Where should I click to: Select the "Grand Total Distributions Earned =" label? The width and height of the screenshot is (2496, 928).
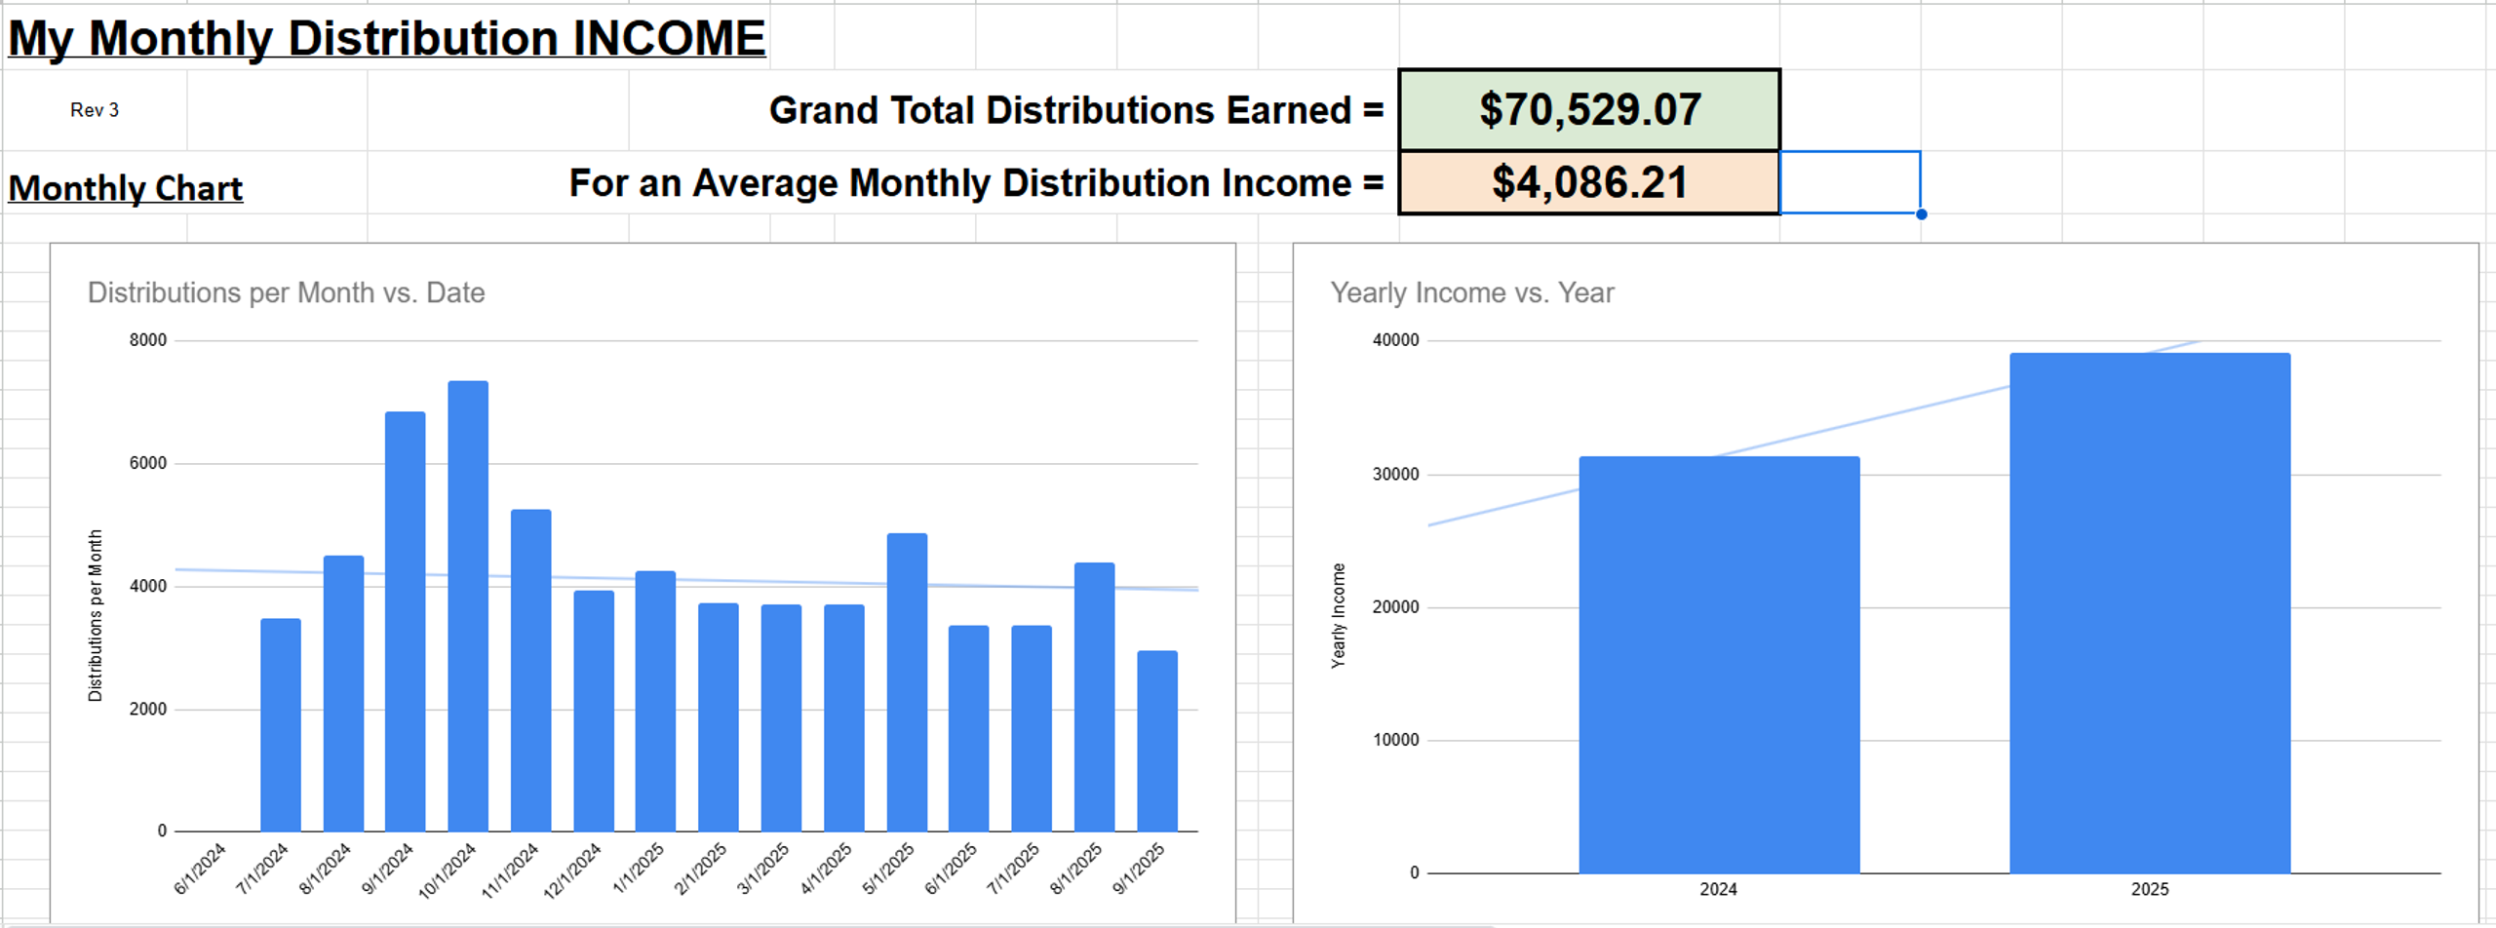[x=1076, y=110]
